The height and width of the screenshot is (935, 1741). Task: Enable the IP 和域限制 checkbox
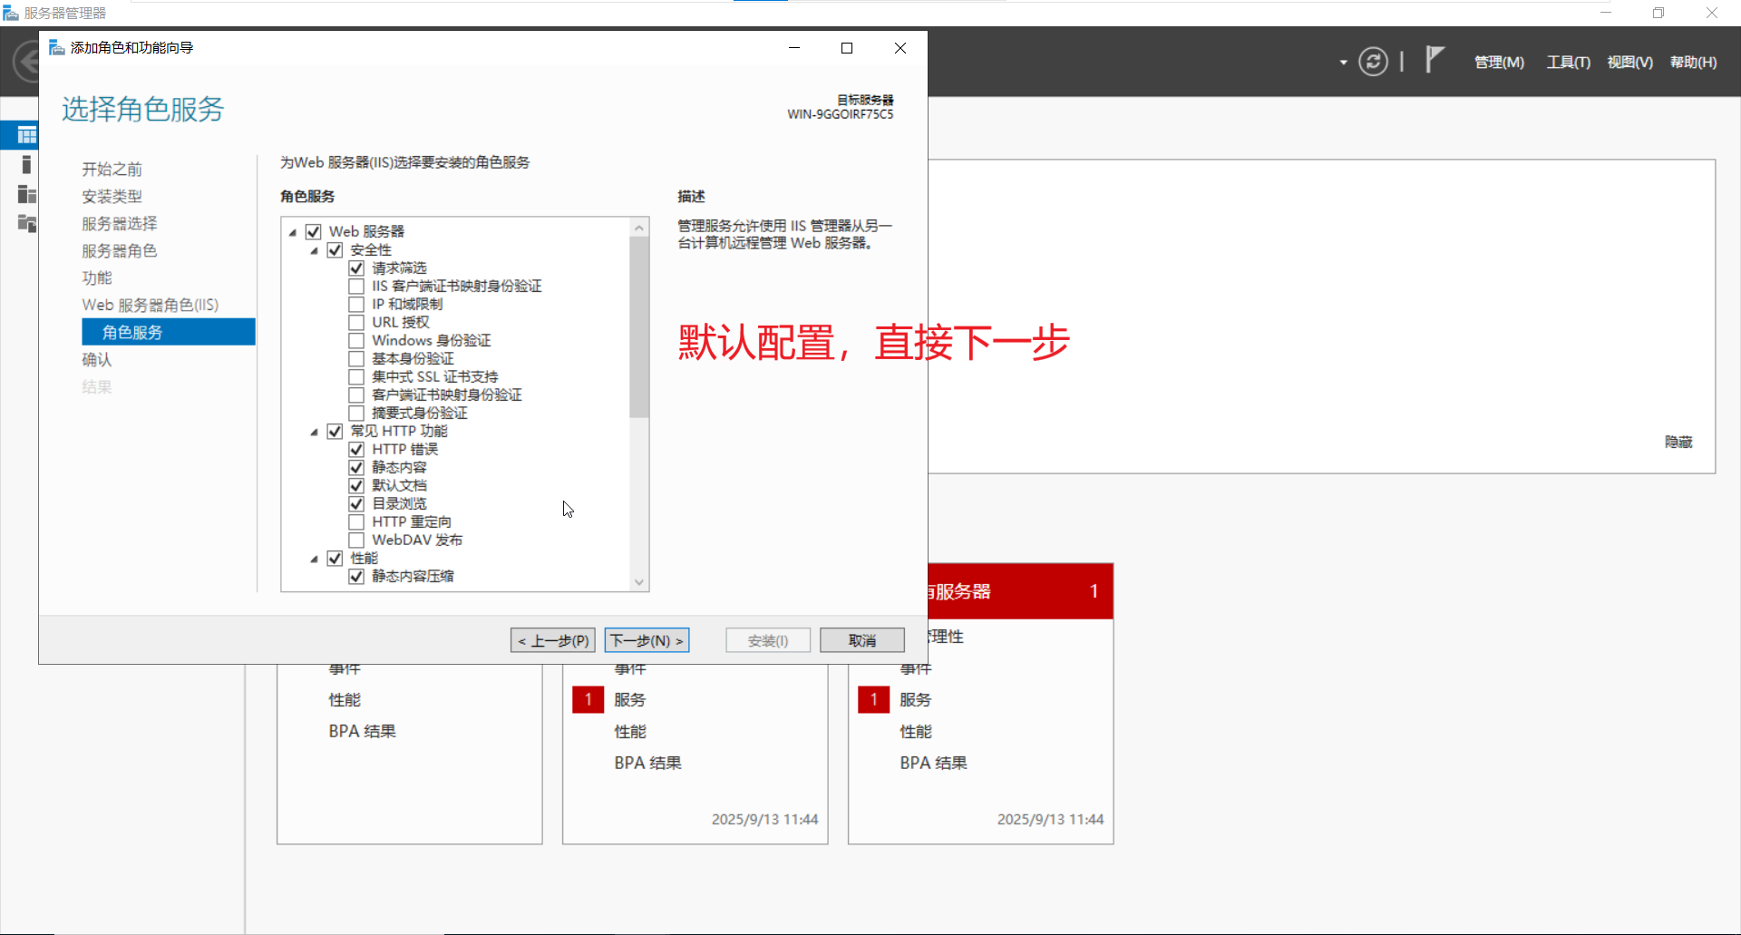click(x=356, y=304)
